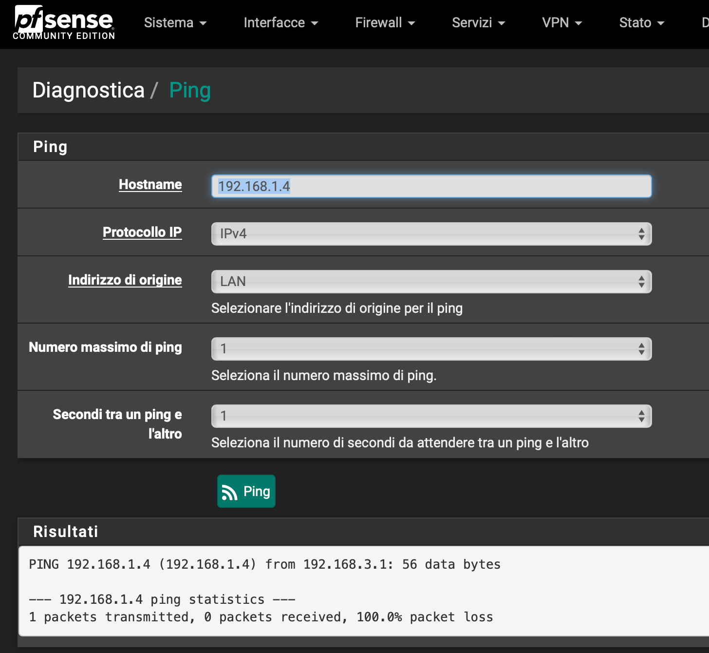Expand the Protocollo IP dropdown showing IPv4

[x=431, y=234]
